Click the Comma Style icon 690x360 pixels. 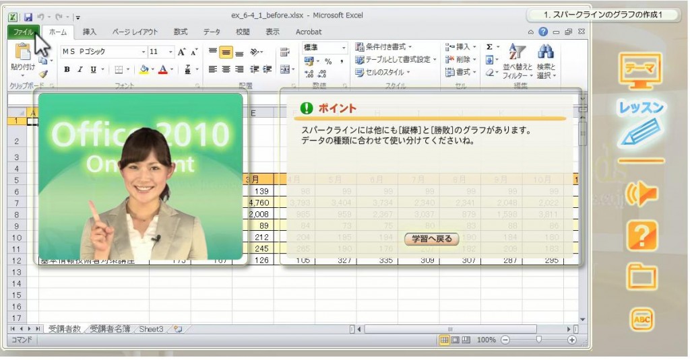pyautogui.click(x=342, y=61)
